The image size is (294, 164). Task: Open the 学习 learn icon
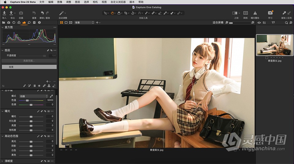270,13
